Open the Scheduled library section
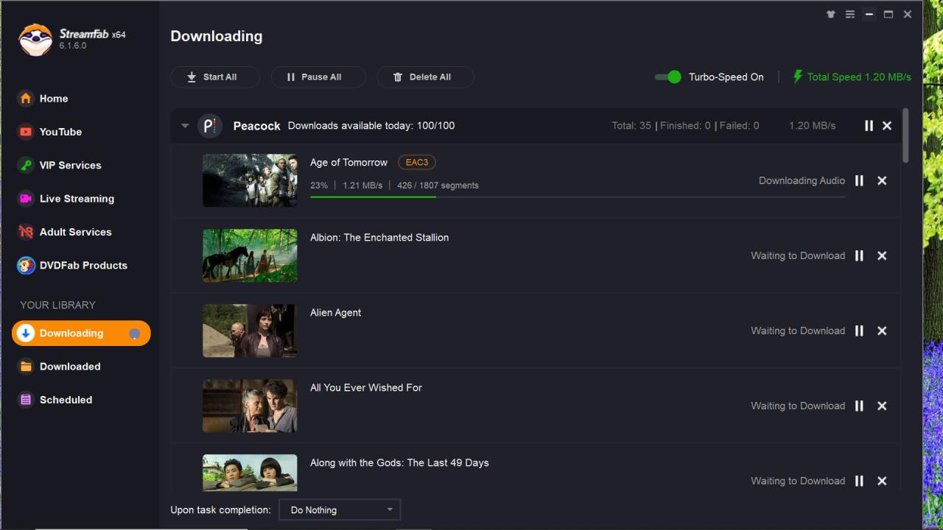Viewport: 943px width, 530px height. (x=66, y=400)
